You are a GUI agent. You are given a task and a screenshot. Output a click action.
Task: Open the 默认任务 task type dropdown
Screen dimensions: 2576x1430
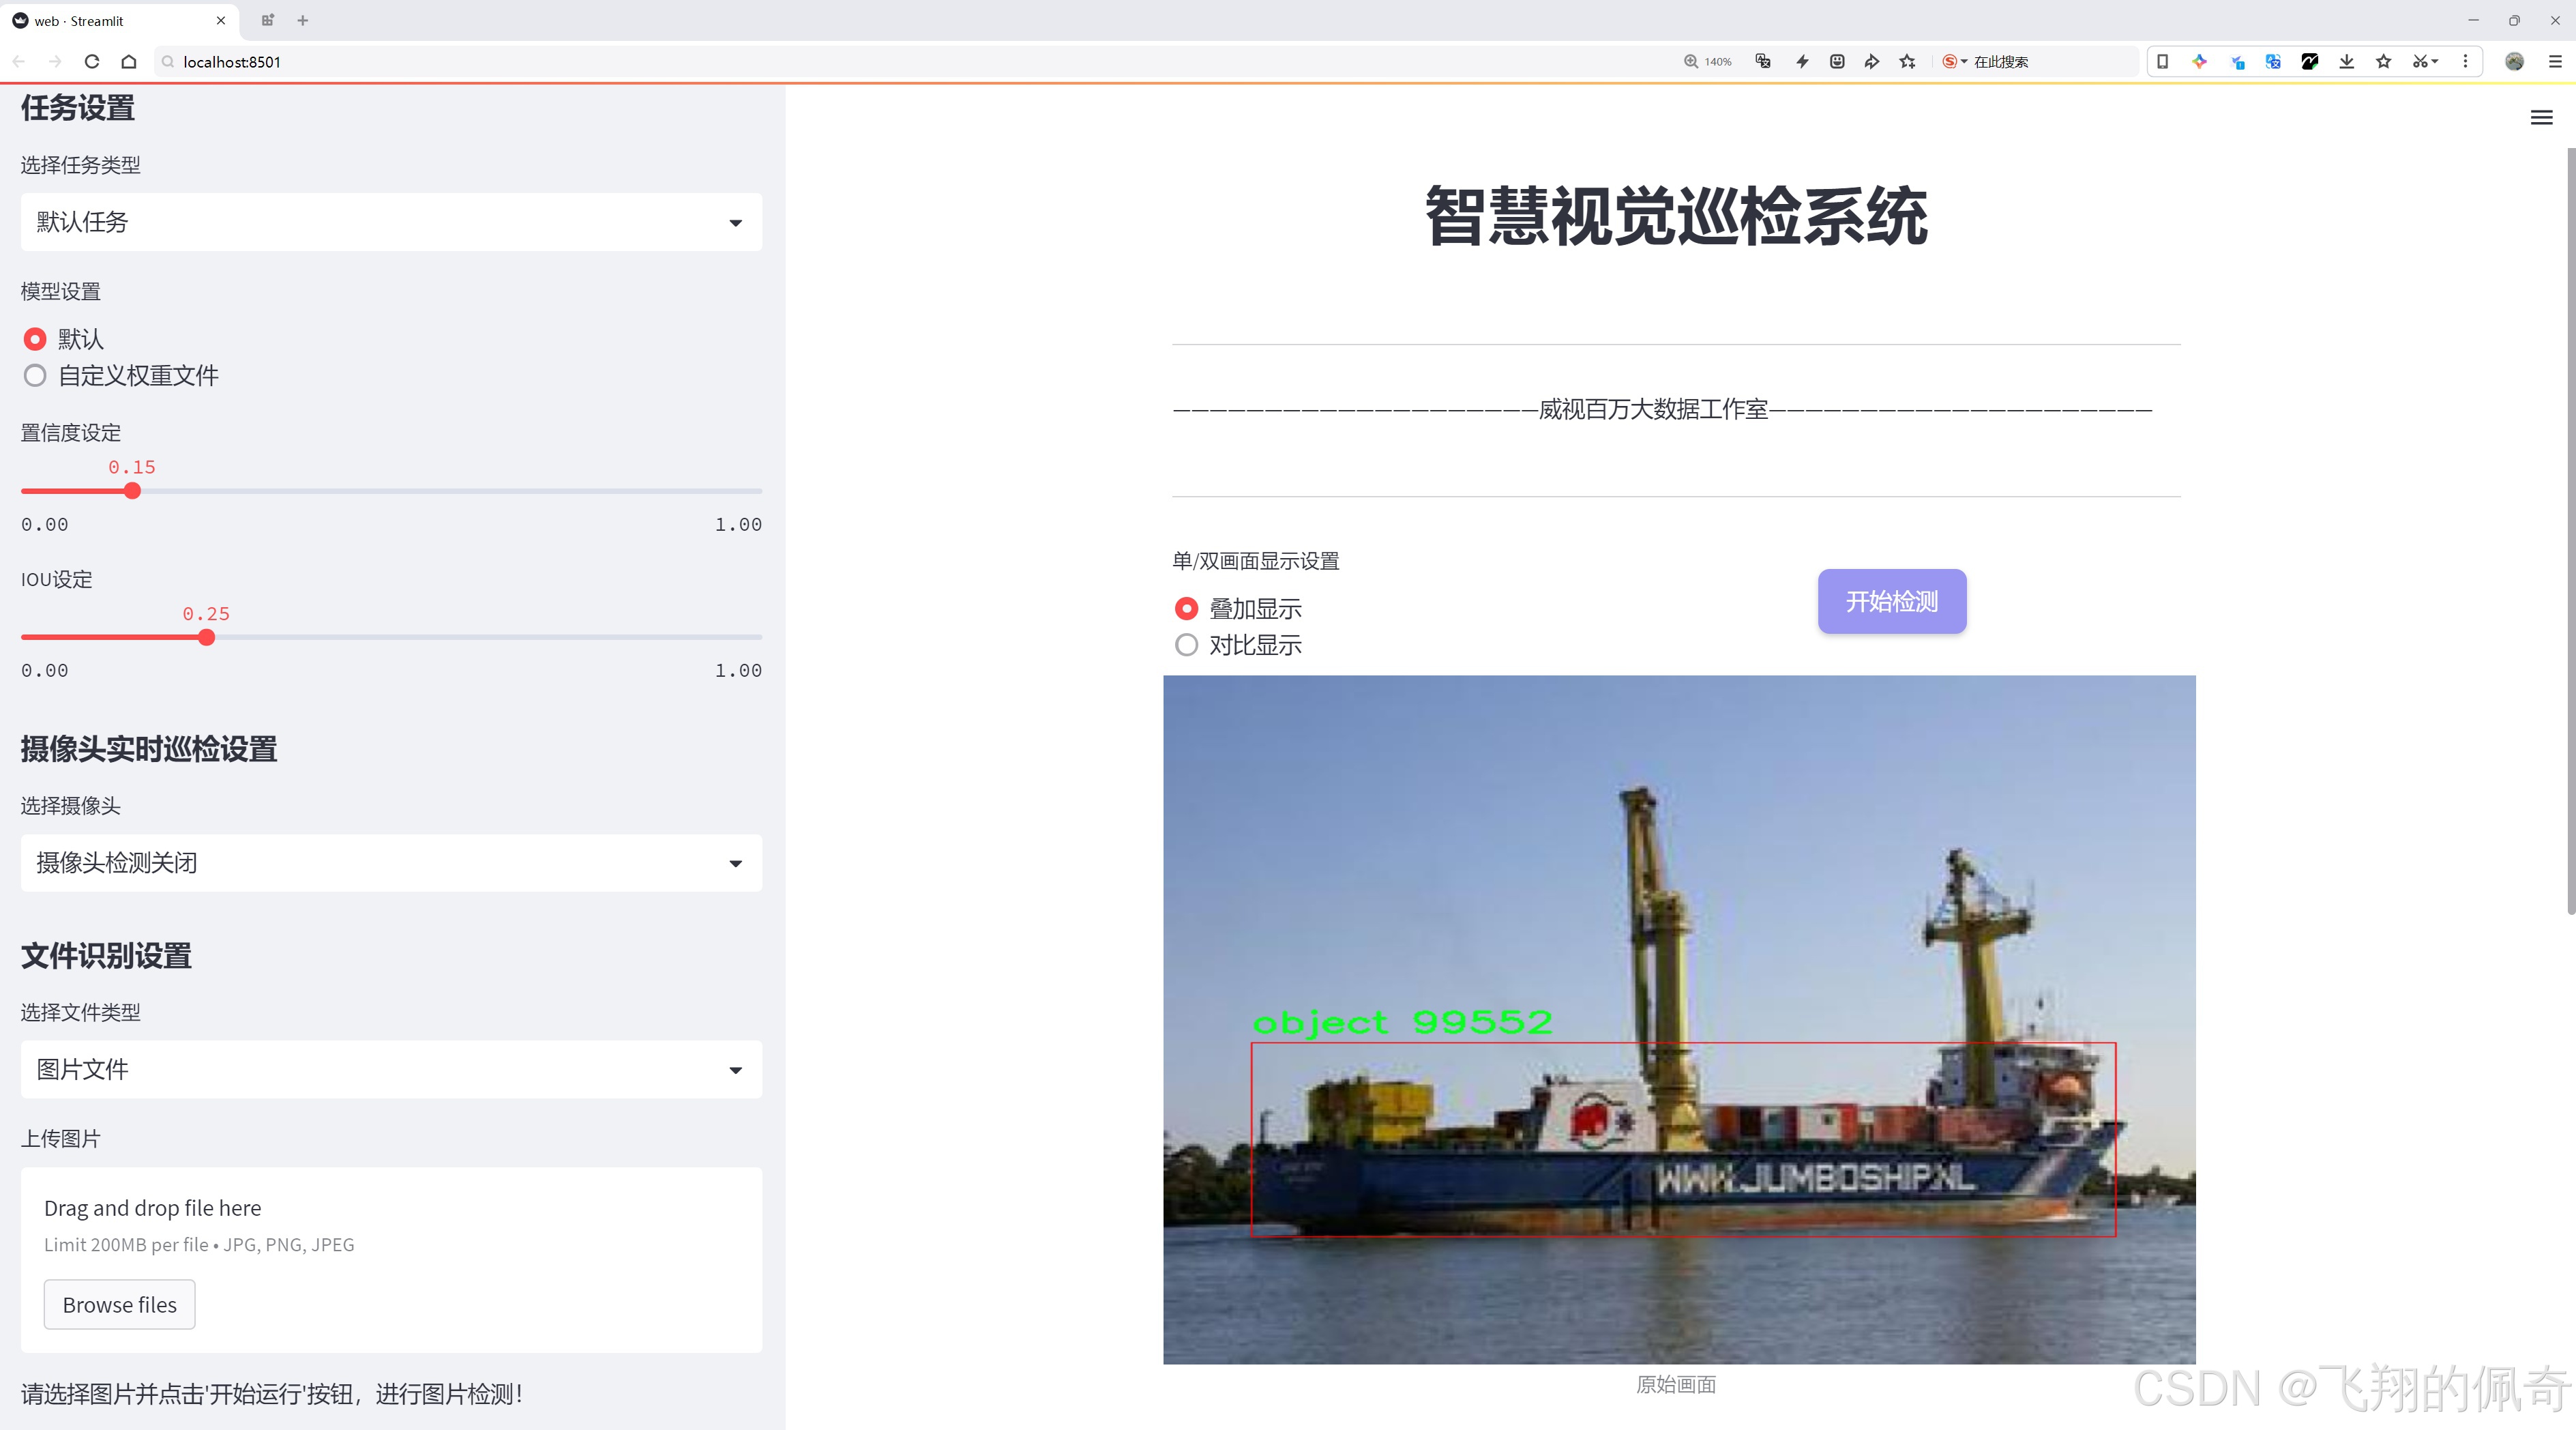(x=390, y=221)
